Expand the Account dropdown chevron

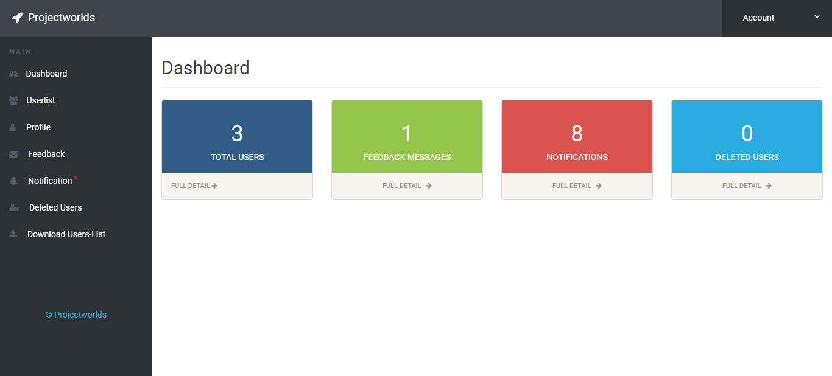[817, 17]
